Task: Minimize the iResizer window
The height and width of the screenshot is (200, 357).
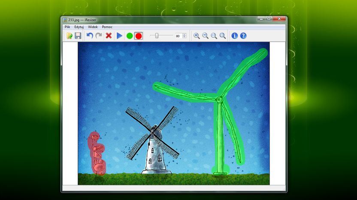Action: tap(261, 19)
